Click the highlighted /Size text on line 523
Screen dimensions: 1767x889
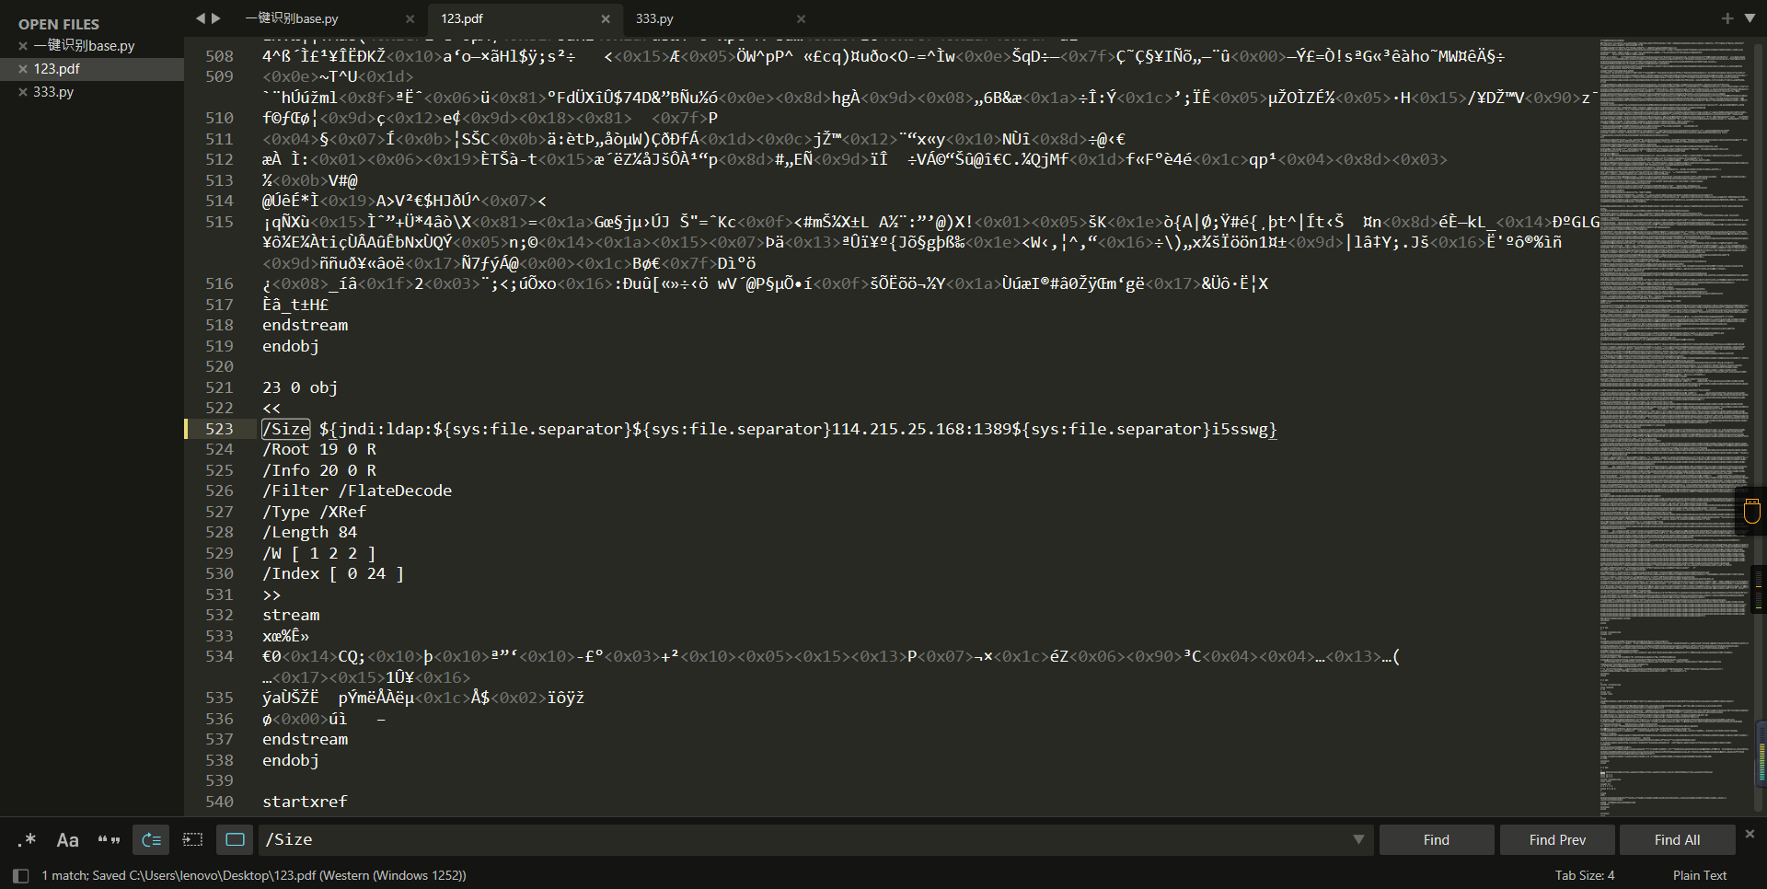click(x=286, y=429)
